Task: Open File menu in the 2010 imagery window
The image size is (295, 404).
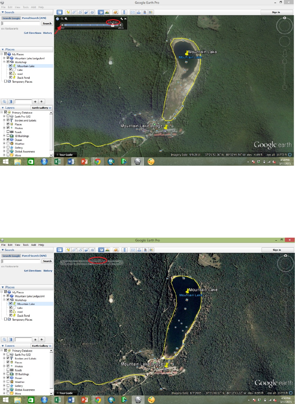Action: point(4,7)
